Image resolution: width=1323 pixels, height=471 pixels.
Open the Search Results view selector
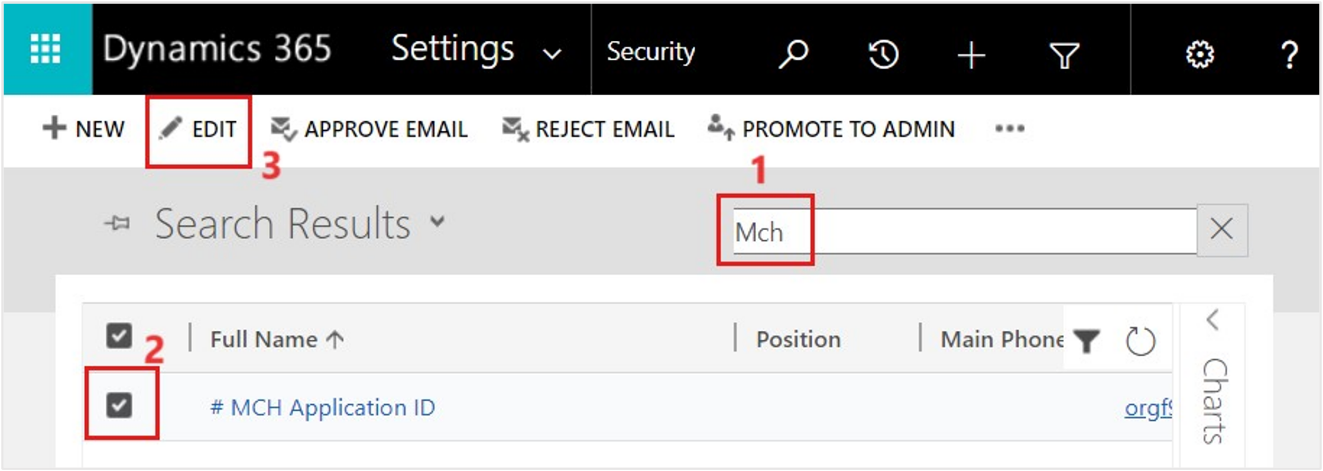(437, 221)
